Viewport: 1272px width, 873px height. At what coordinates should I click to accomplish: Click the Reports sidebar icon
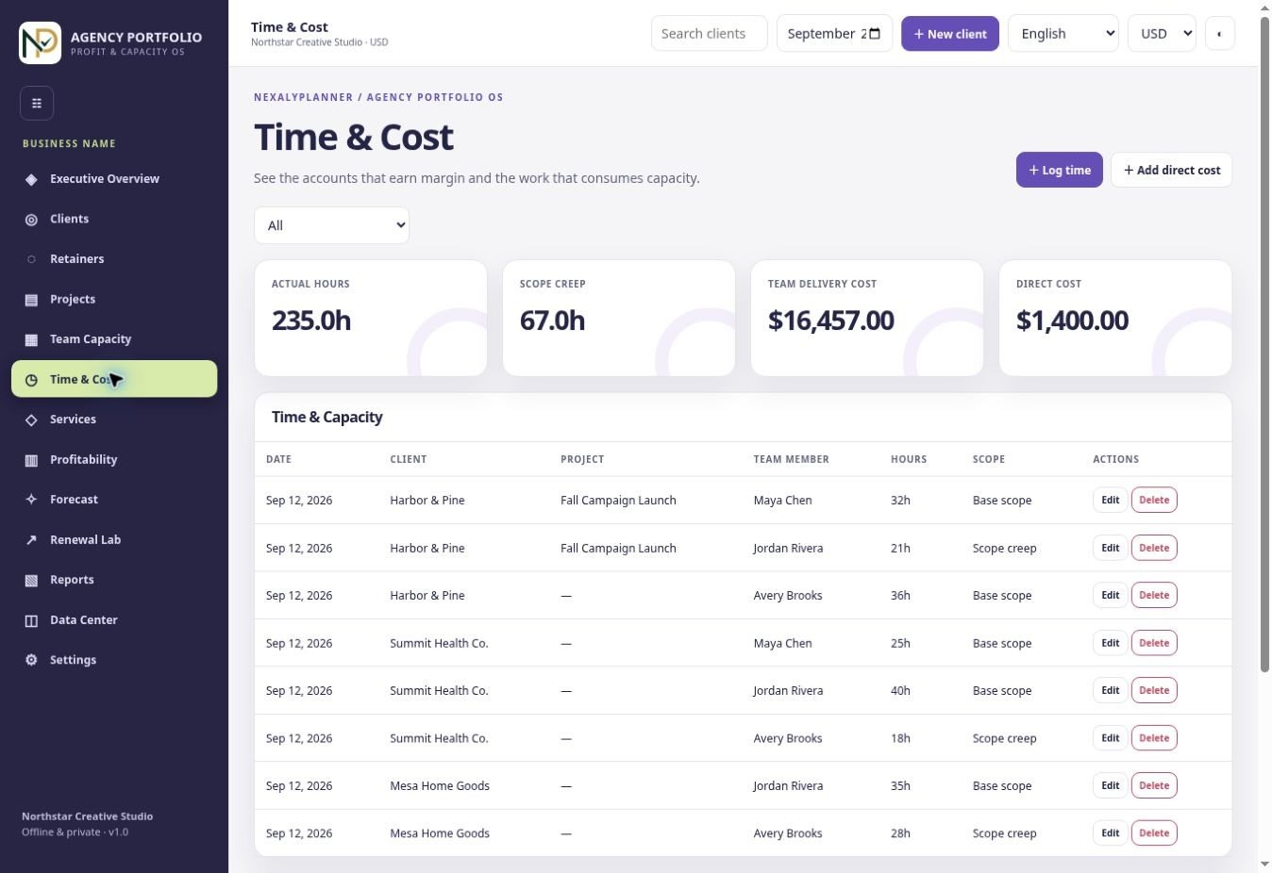(x=31, y=580)
